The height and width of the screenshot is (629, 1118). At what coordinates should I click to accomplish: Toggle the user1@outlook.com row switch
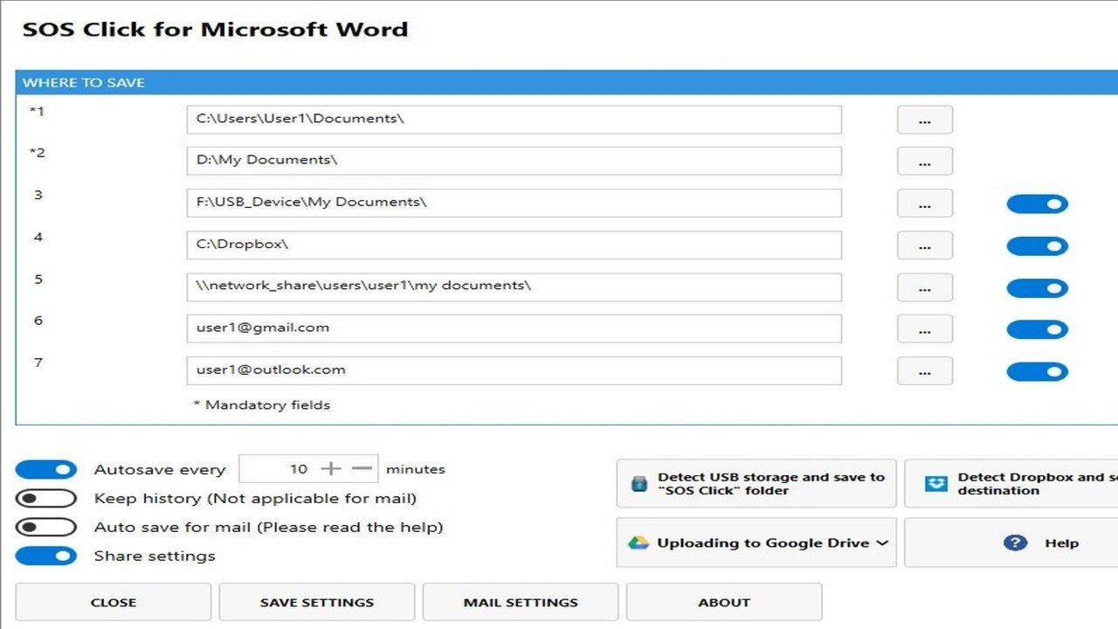[1038, 372]
